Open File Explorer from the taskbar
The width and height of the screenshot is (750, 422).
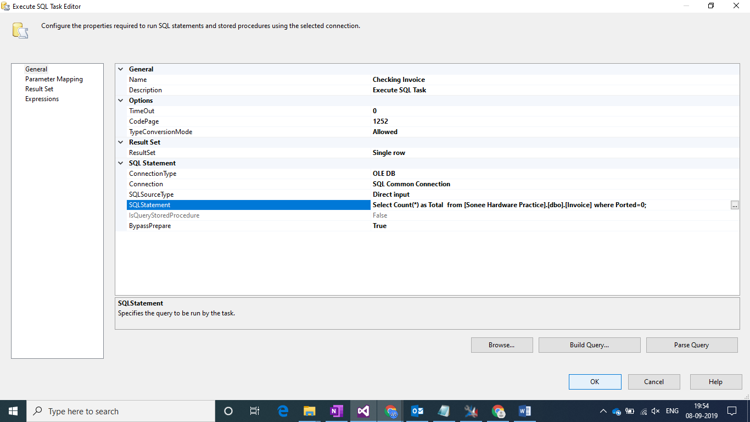pos(310,411)
